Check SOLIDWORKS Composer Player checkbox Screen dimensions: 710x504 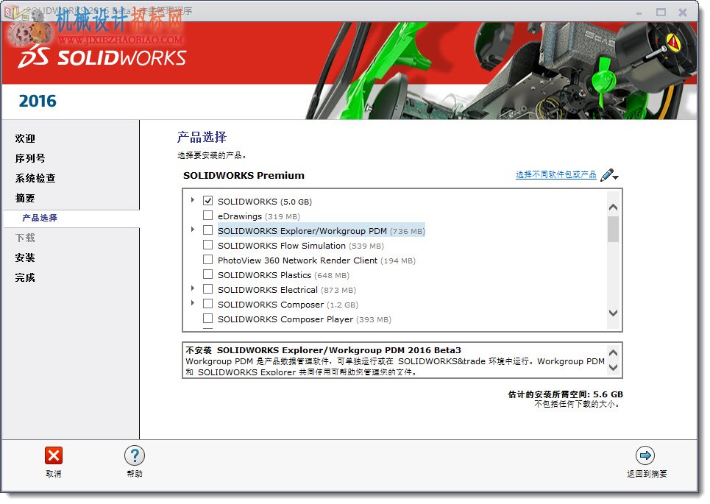coord(207,318)
